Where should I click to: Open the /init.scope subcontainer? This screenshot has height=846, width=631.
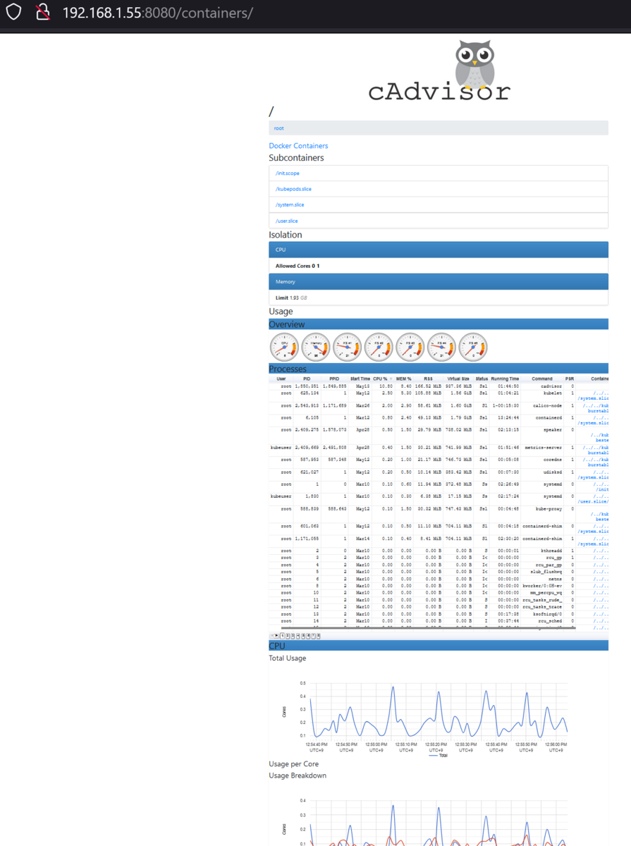(288, 173)
